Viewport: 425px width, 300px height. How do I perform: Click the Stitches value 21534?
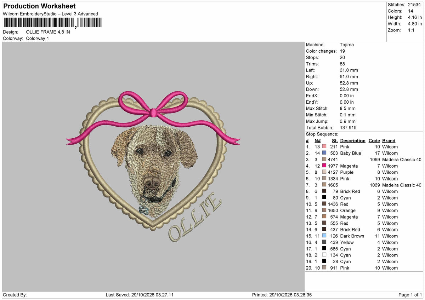415,5
